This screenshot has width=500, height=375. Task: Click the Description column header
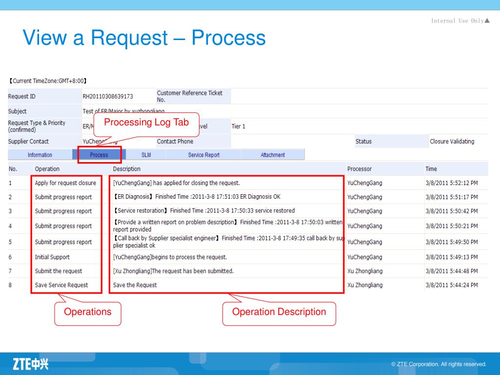[126, 169]
